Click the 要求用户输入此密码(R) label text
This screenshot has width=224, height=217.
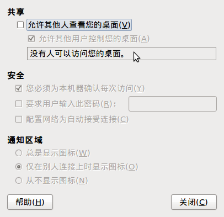click(71, 104)
